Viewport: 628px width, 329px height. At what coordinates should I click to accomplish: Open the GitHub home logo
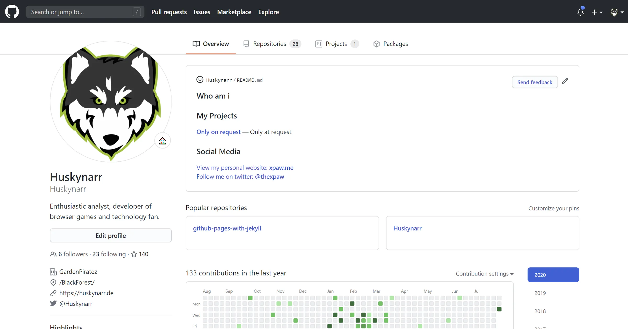tap(12, 12)
